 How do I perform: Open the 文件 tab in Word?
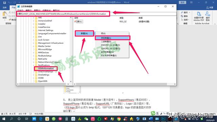tap(4, 7)
